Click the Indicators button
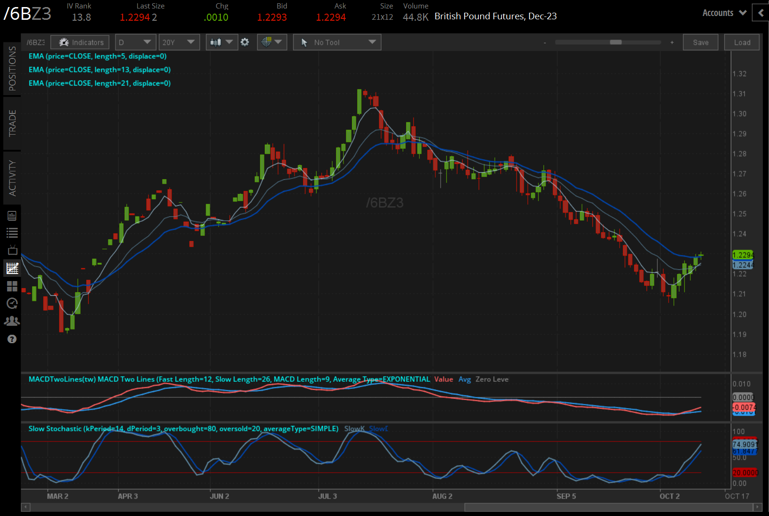The width and height of the screenshot is (769, 516). [80, 42]
